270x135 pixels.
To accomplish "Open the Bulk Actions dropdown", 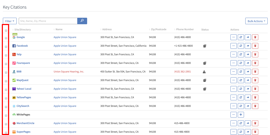I will coord(256,21).
